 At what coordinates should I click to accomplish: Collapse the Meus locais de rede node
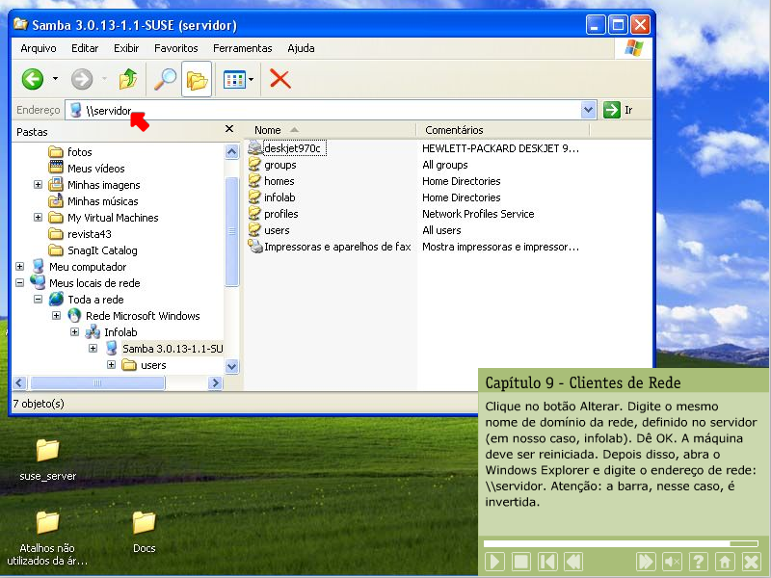20,283
